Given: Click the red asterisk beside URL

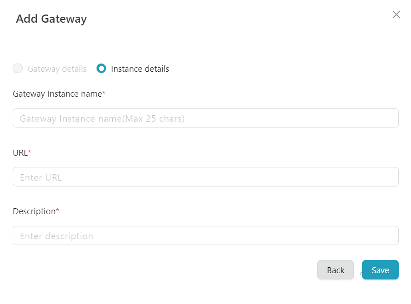Looking at the screenshot, I should tap(30, 152).
